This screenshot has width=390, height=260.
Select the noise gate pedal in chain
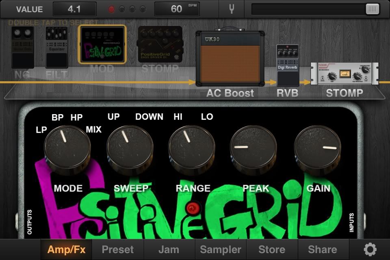coord(23,47)
